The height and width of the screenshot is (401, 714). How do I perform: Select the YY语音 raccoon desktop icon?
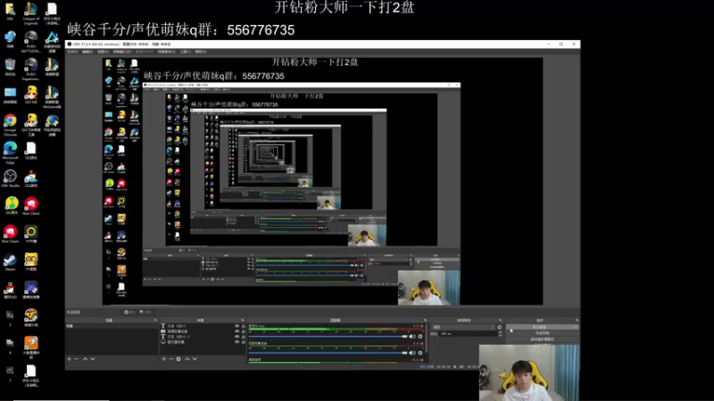31,262
